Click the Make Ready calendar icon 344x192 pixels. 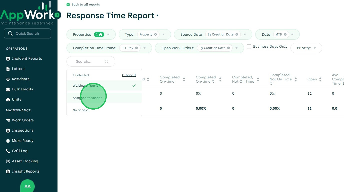pyautogui.click(x=8, y=141)
